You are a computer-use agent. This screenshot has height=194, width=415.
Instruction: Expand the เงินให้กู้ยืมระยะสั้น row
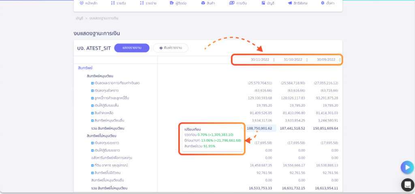pyautogui.click(x=92, y=105)
